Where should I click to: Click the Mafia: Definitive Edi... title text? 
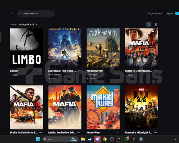point(62,132)
